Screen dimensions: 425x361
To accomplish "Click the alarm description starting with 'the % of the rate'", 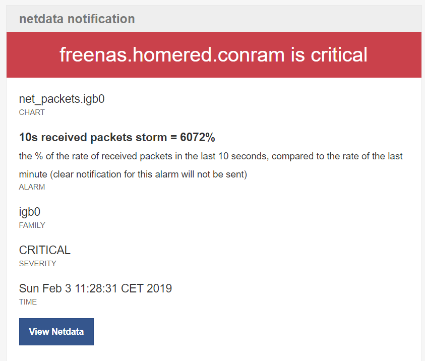I will tap(211, 156).
